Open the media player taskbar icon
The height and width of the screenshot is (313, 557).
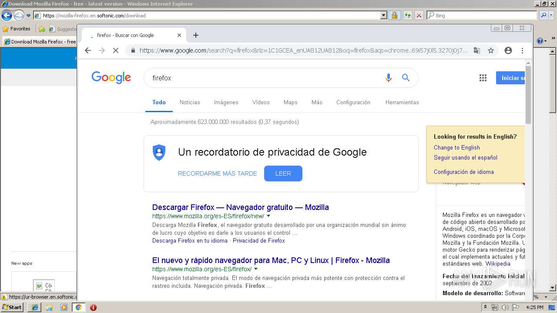64,307
